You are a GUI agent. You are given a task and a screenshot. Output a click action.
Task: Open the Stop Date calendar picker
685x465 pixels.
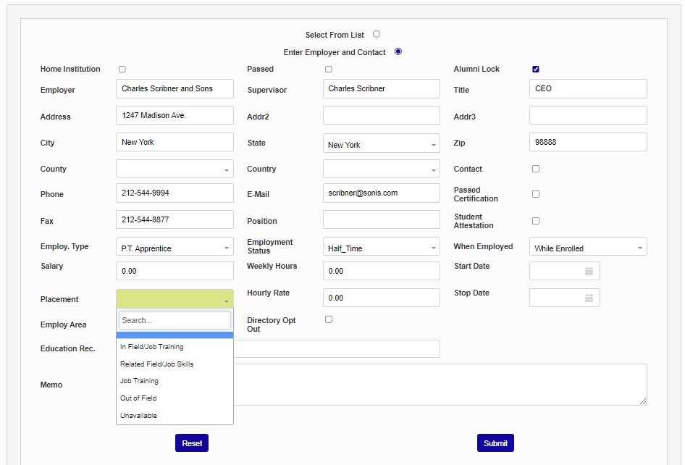click(589, 298)
